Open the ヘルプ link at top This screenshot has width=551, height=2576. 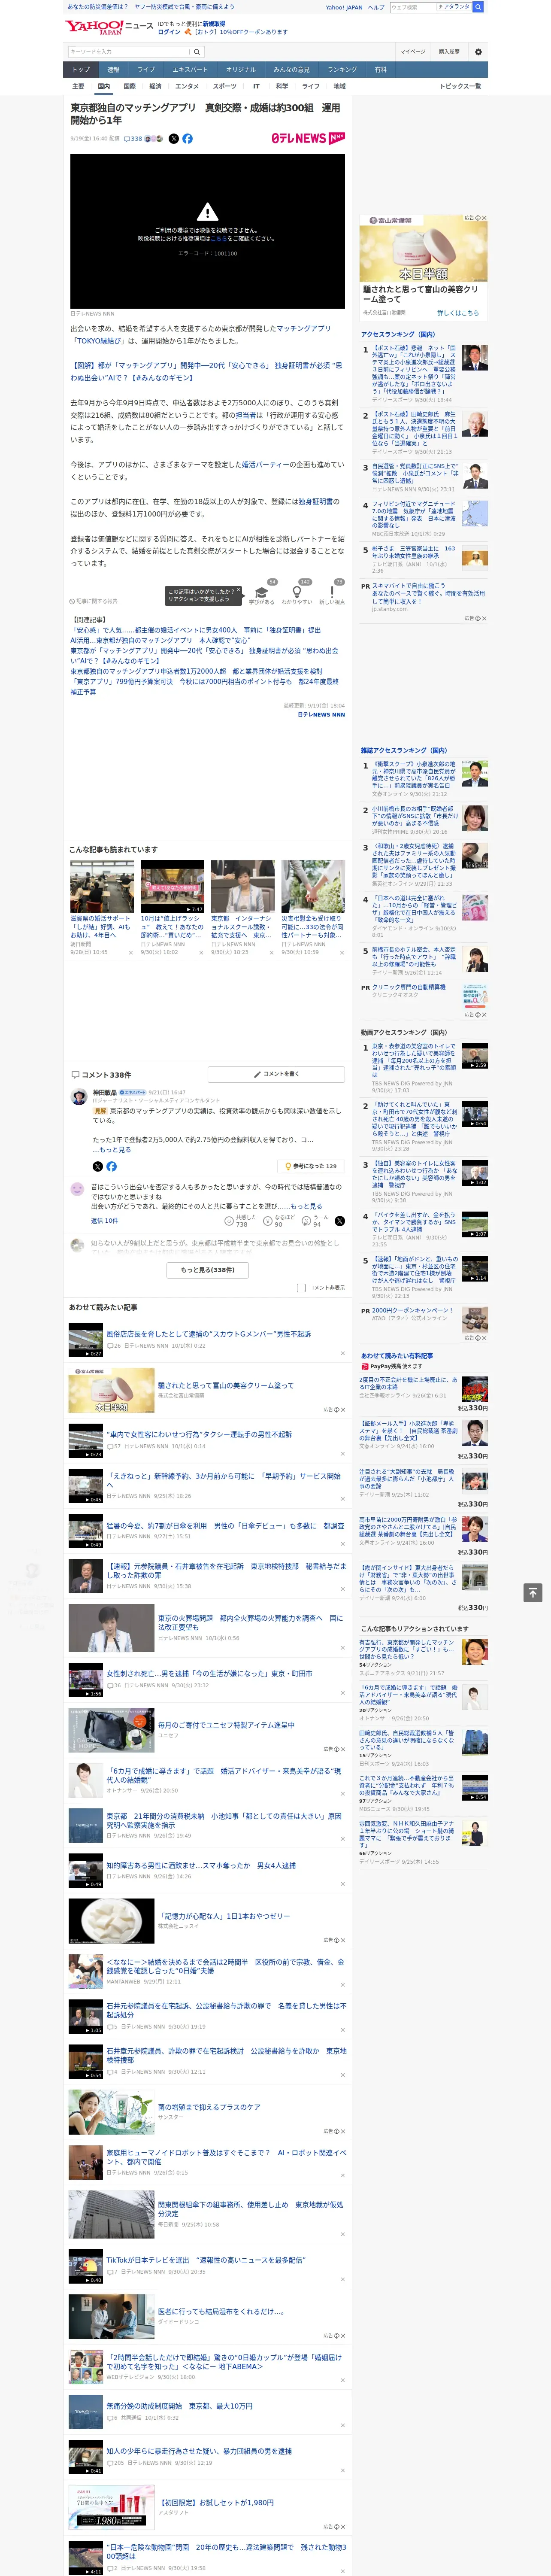pos(376,7)
